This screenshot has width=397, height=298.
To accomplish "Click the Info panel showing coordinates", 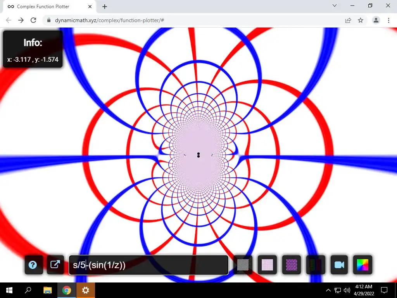I will pos(33,49).
